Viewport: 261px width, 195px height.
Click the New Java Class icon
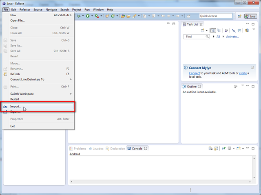[x=113, y=16]
